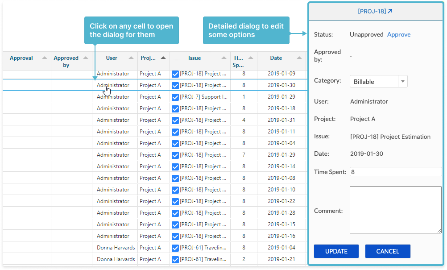Click the CANCEL button
447x270 pixels.
[x=388, y=251]
